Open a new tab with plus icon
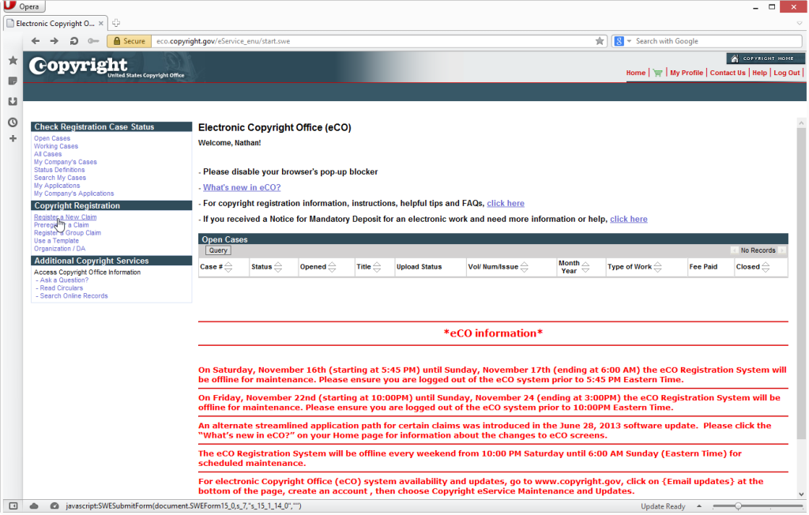Screen dimensions: 809x515 (116, 23)
